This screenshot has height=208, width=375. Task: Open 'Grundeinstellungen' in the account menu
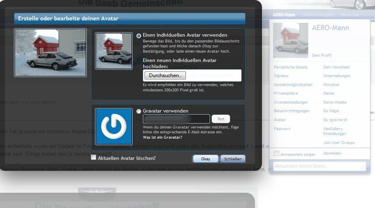tap(291, 102)
